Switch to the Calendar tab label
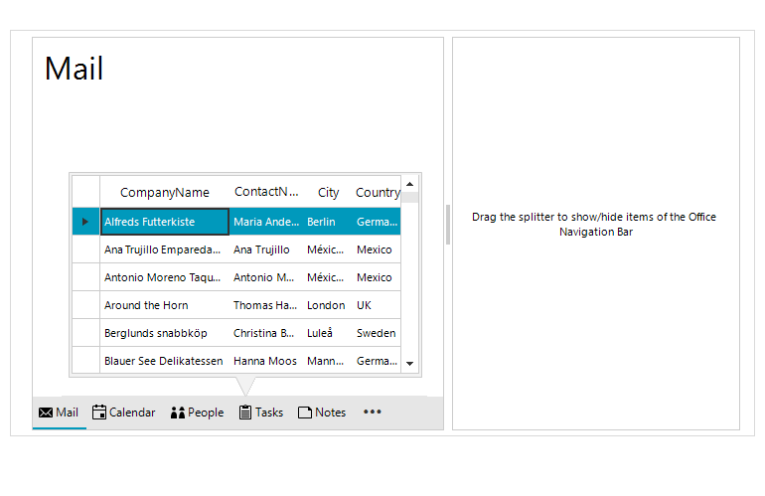Viewport: 765px width, 496px height. coord(132,413)
